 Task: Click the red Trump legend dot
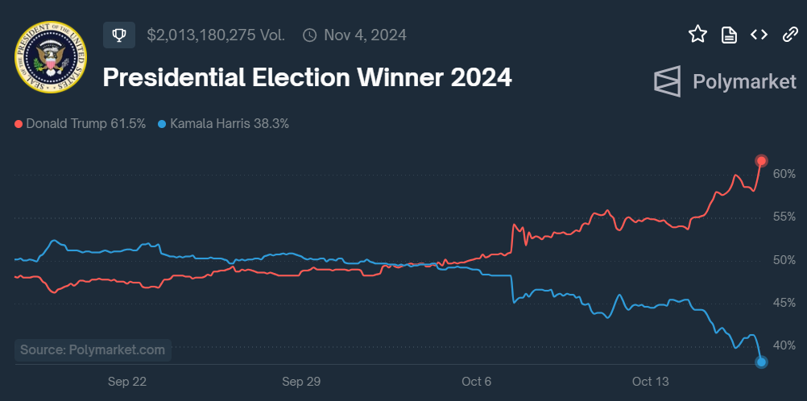(x=19, y=124)
